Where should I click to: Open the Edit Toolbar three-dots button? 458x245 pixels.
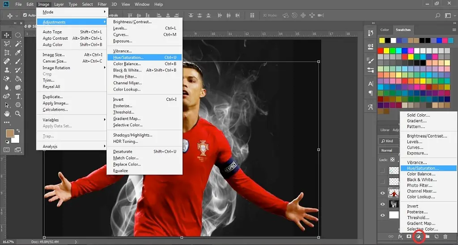tap(6, 123)
